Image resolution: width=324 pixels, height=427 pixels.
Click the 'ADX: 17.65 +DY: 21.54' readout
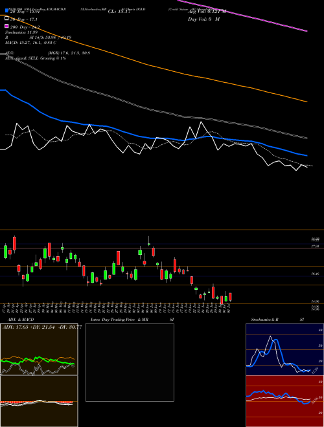[x=42, y=327]
